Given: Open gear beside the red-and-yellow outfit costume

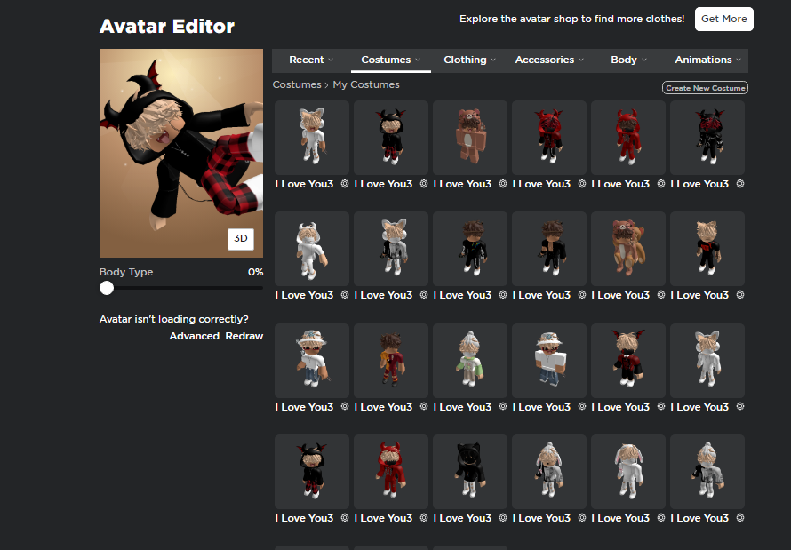Looking at the screenshot, I should tap(424, 406).
